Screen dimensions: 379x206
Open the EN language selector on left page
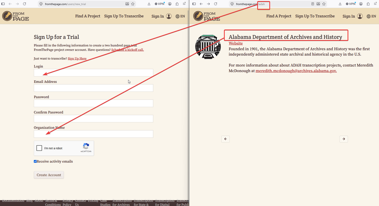pos(180,16)
